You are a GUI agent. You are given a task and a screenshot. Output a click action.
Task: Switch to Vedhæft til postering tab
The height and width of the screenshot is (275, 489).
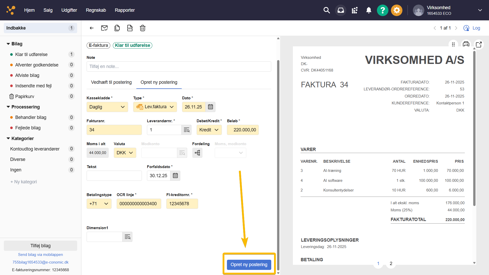pos(111,82)
